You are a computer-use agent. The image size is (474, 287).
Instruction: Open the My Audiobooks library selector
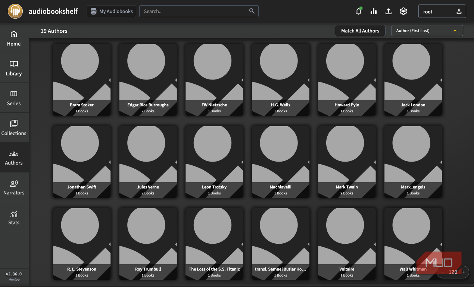coord(112,11)
